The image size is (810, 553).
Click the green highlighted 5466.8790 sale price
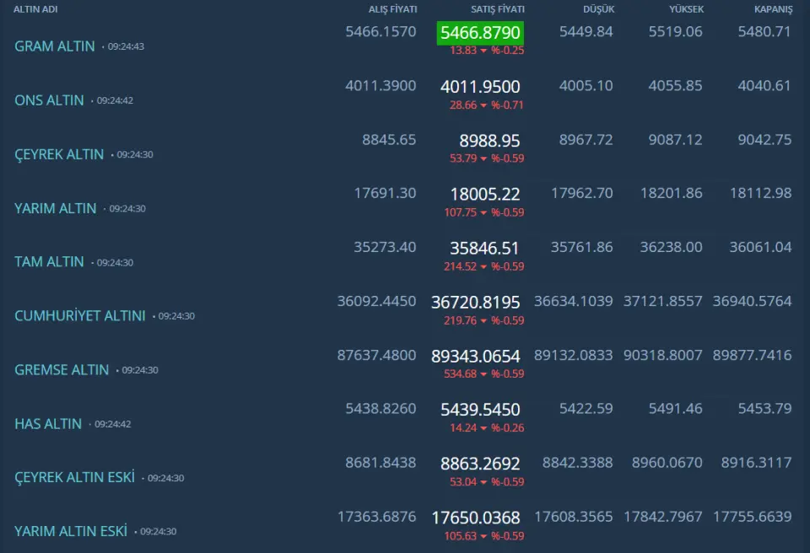(480, 33)
